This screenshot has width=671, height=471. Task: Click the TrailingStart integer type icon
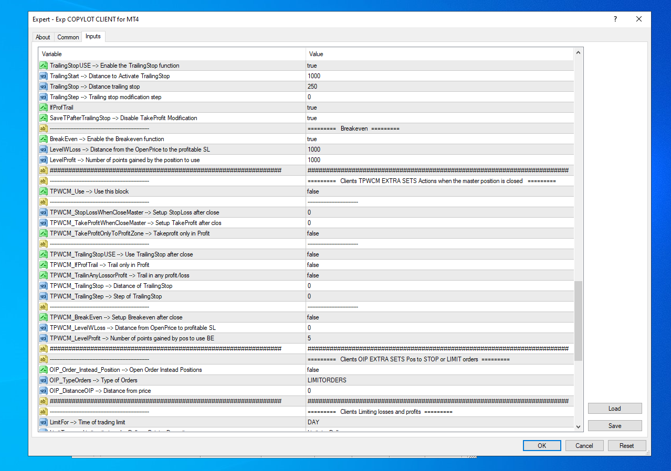[44, 76]
